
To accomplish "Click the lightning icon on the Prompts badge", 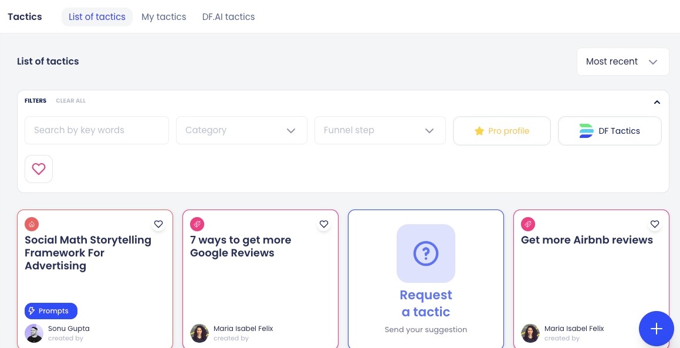I will click(32, 310).
